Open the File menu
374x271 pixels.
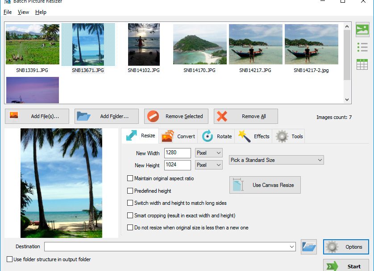(8, 12)
